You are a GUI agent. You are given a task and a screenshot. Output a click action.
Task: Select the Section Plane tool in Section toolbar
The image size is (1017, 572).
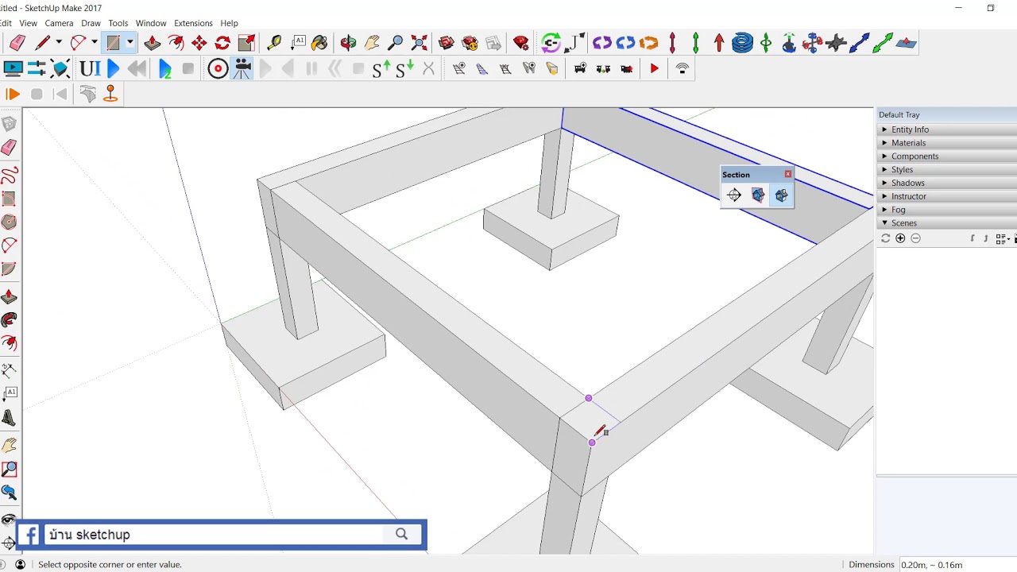[734, 195]
